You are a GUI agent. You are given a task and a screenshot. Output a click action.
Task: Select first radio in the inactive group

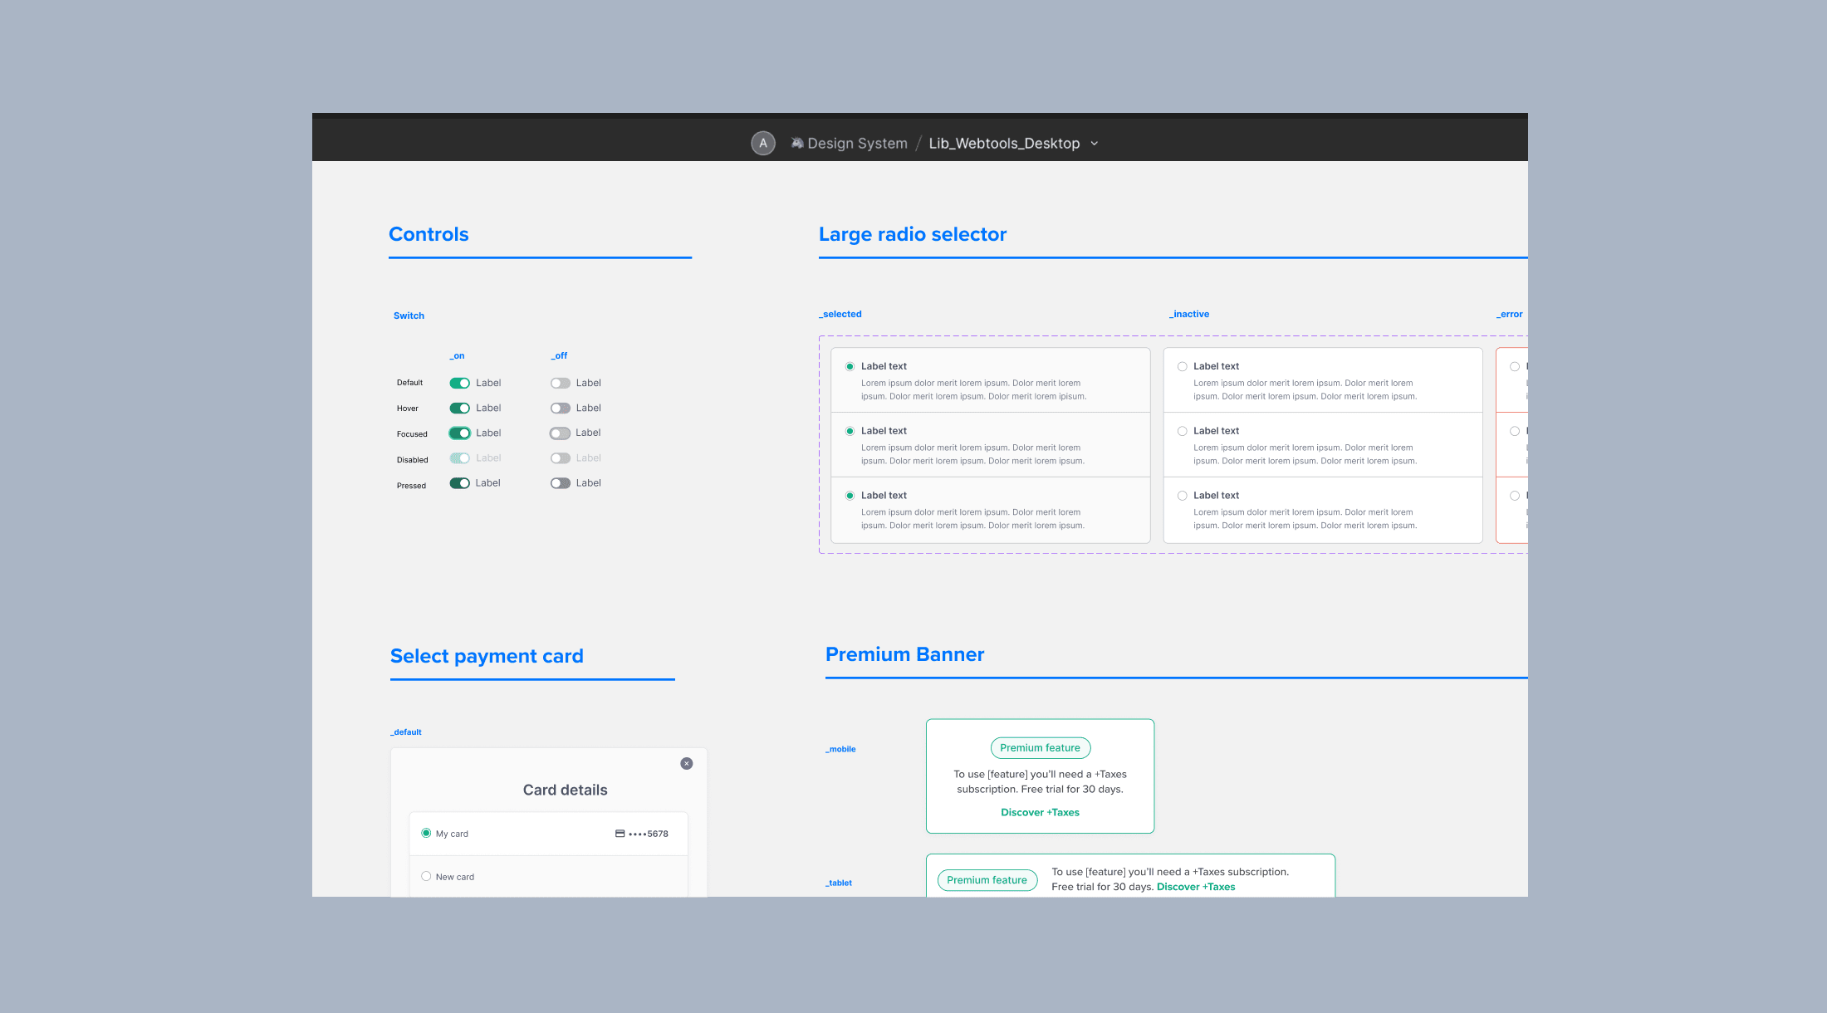1183,366
